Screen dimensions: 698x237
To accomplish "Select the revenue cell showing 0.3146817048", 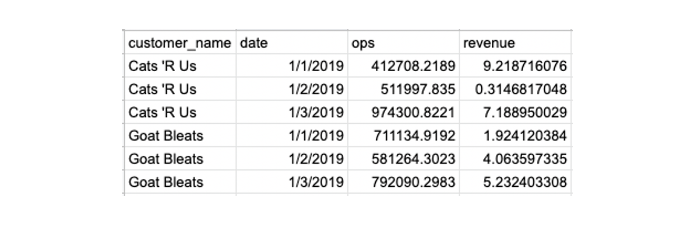I will click(515, 89).
